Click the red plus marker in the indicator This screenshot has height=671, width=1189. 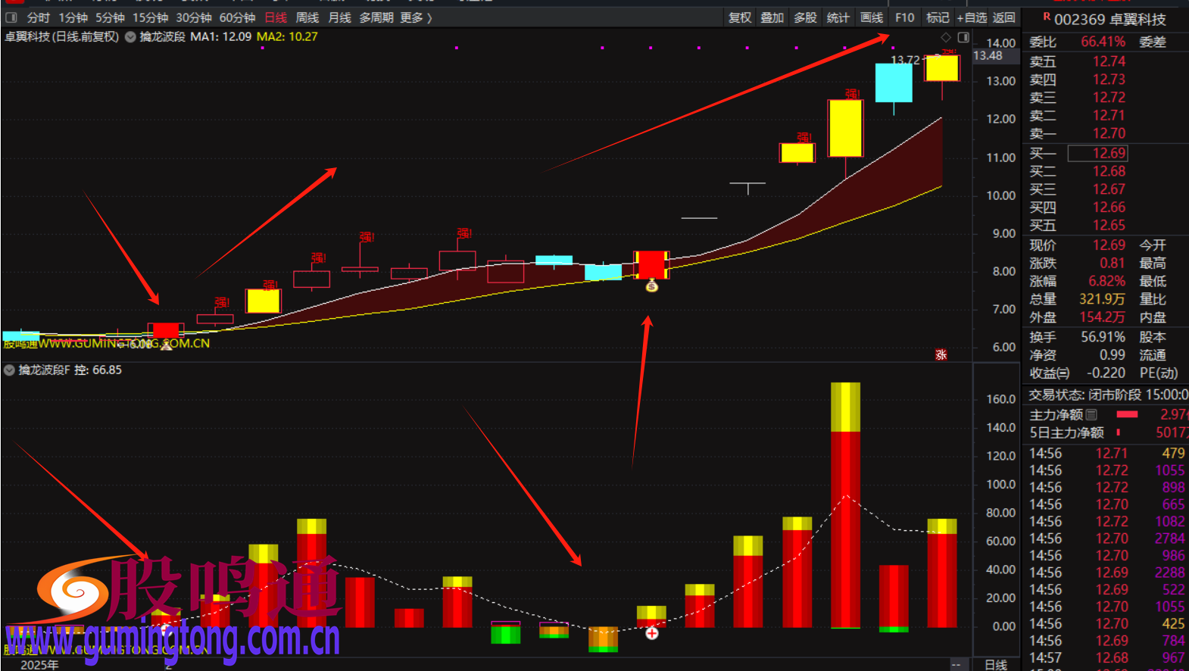tap(651, 632)
